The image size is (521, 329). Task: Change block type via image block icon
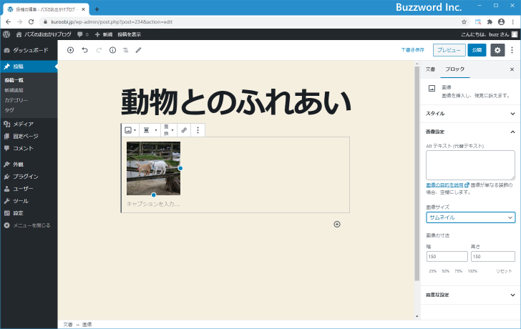(x=130, y=130)
